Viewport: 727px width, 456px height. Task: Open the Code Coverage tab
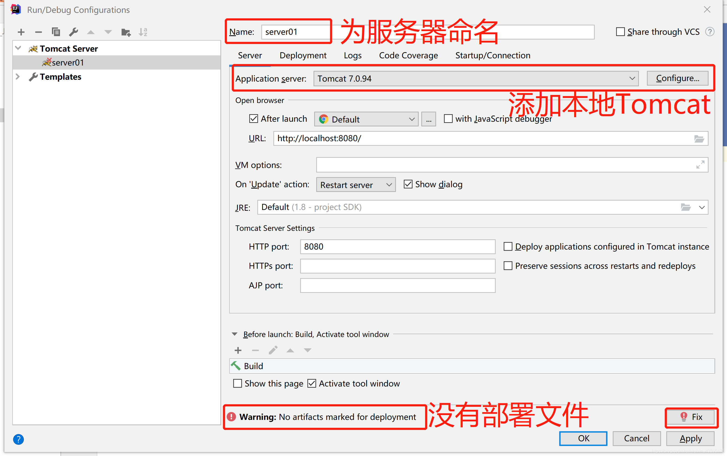point(408,55)
